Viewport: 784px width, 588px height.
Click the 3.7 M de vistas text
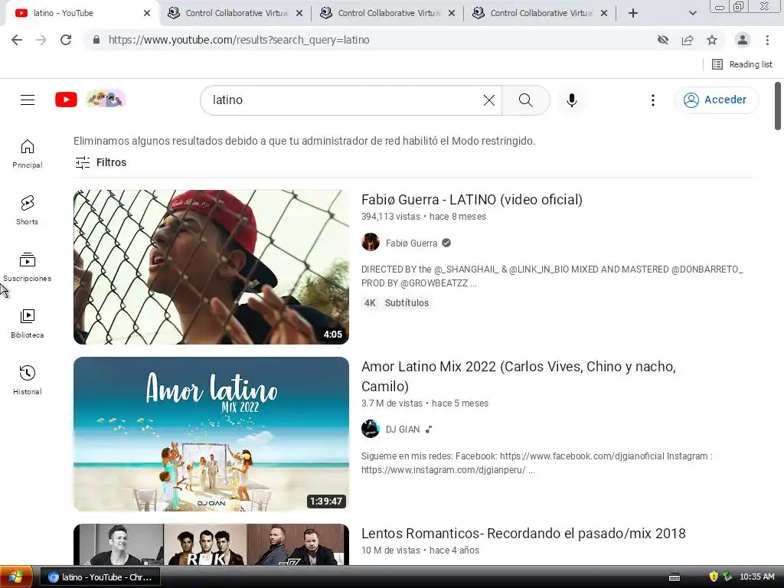point(392,403)
